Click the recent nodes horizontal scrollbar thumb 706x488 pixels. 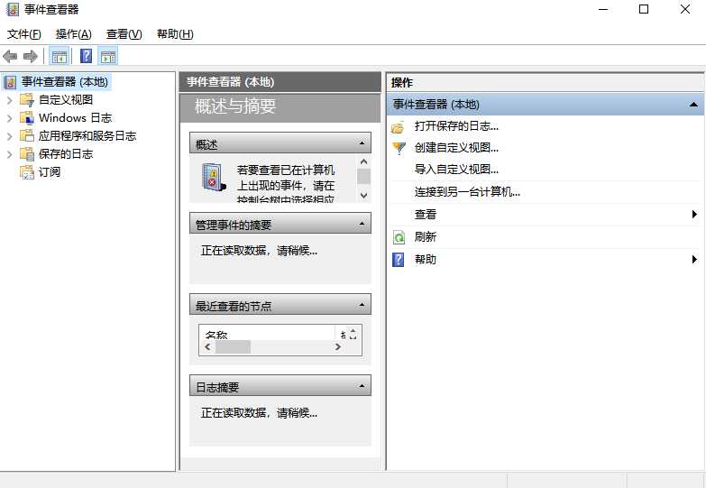[233, 347]
